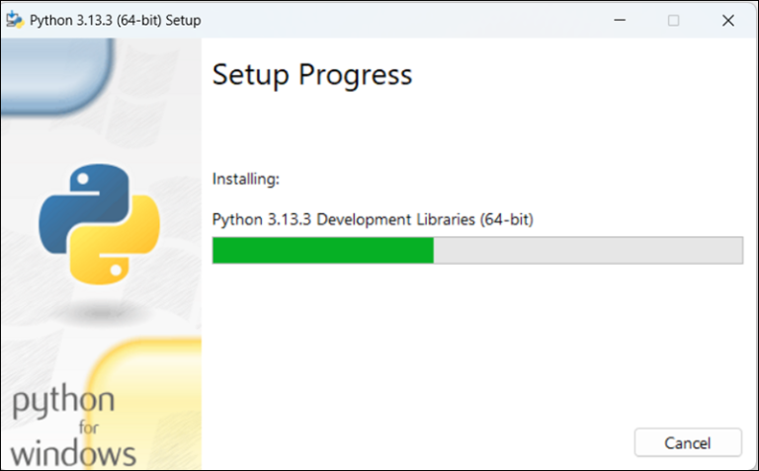
Task: Click the Python installer icon in title bar
Action: tap(16, 20)
